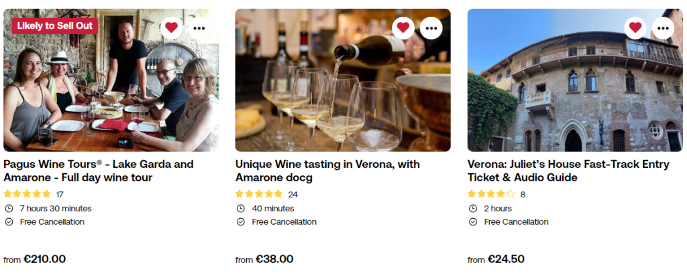Toggle wishlist heart on Pagus Wine Tours card
The width and height of the screenshot is (687, 275).
(x=172, y=27)
